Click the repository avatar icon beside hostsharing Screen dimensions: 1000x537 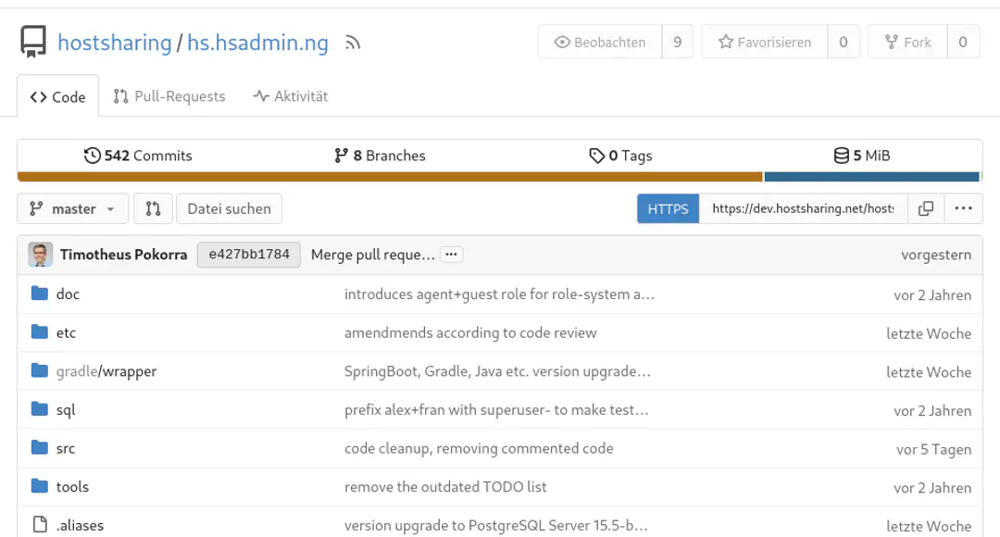[x=33, y=42]
